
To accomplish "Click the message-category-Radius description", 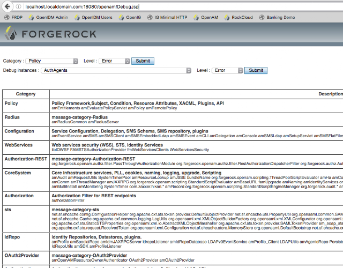I will (80, 117).
